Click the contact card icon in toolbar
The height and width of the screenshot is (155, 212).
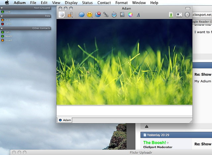tap(179, 15)
